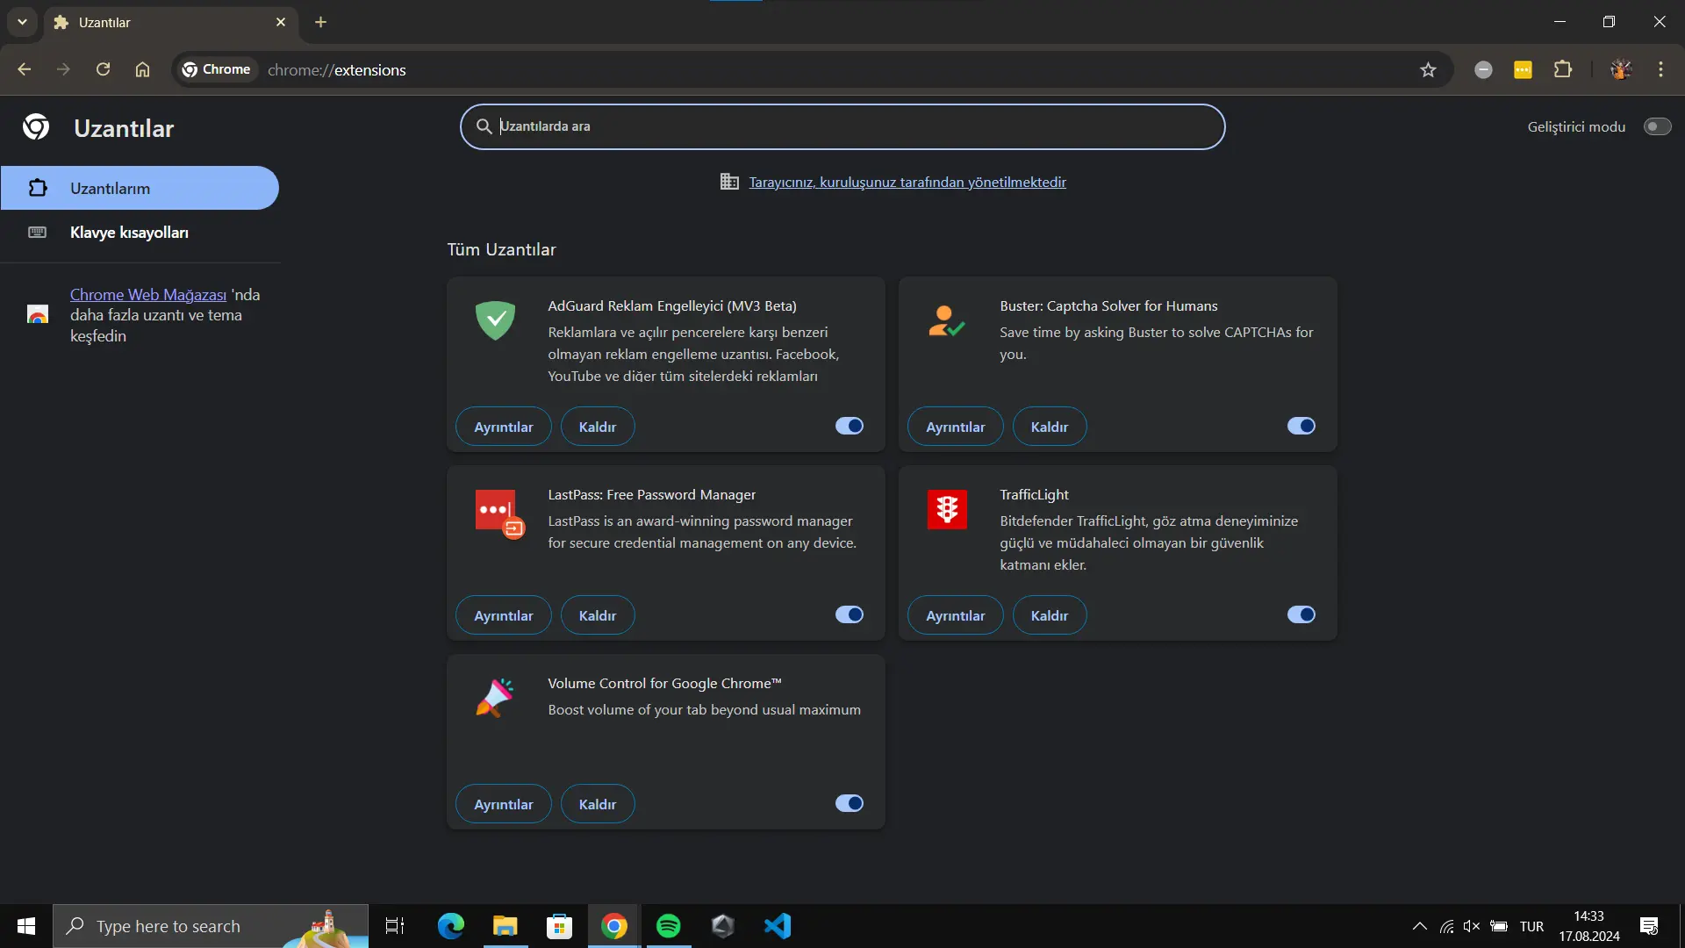1685x948 pixels.
Task: Open the organization-managed browser notice link
Action: point(907,182)
